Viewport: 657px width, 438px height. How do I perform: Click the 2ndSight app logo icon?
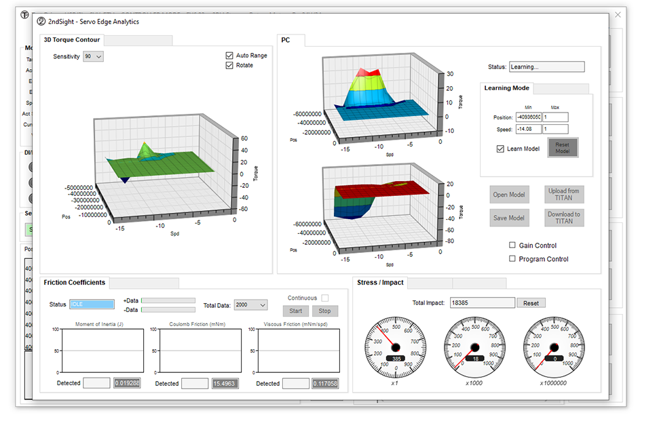tap(41, 22)
